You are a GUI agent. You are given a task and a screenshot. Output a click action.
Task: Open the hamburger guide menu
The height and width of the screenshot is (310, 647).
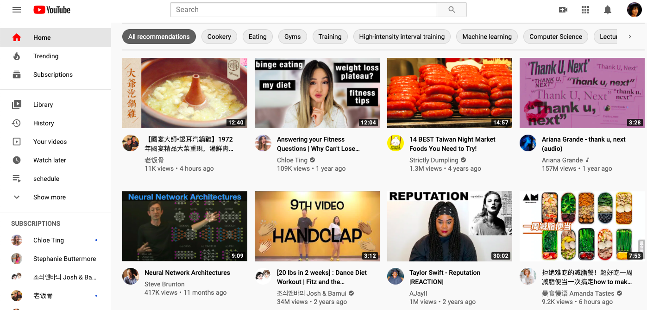(x=17, y=10)
